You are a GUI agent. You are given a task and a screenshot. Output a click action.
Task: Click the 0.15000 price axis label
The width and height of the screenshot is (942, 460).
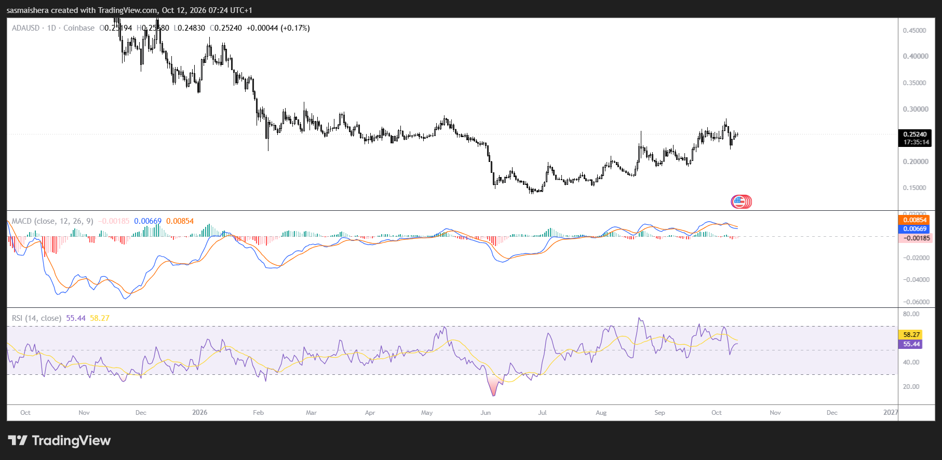[914, 188]
